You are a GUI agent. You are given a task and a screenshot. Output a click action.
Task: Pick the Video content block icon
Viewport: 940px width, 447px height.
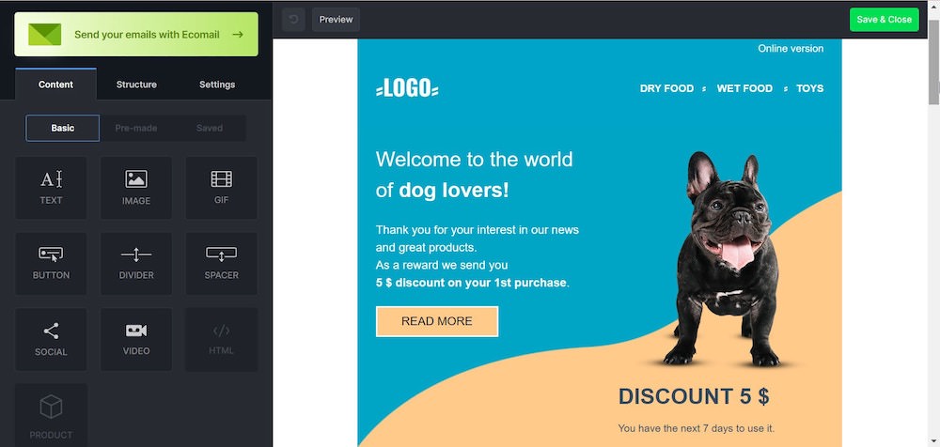click(x=136, y=331)
